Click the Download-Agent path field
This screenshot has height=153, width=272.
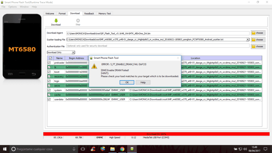(158, 33)
